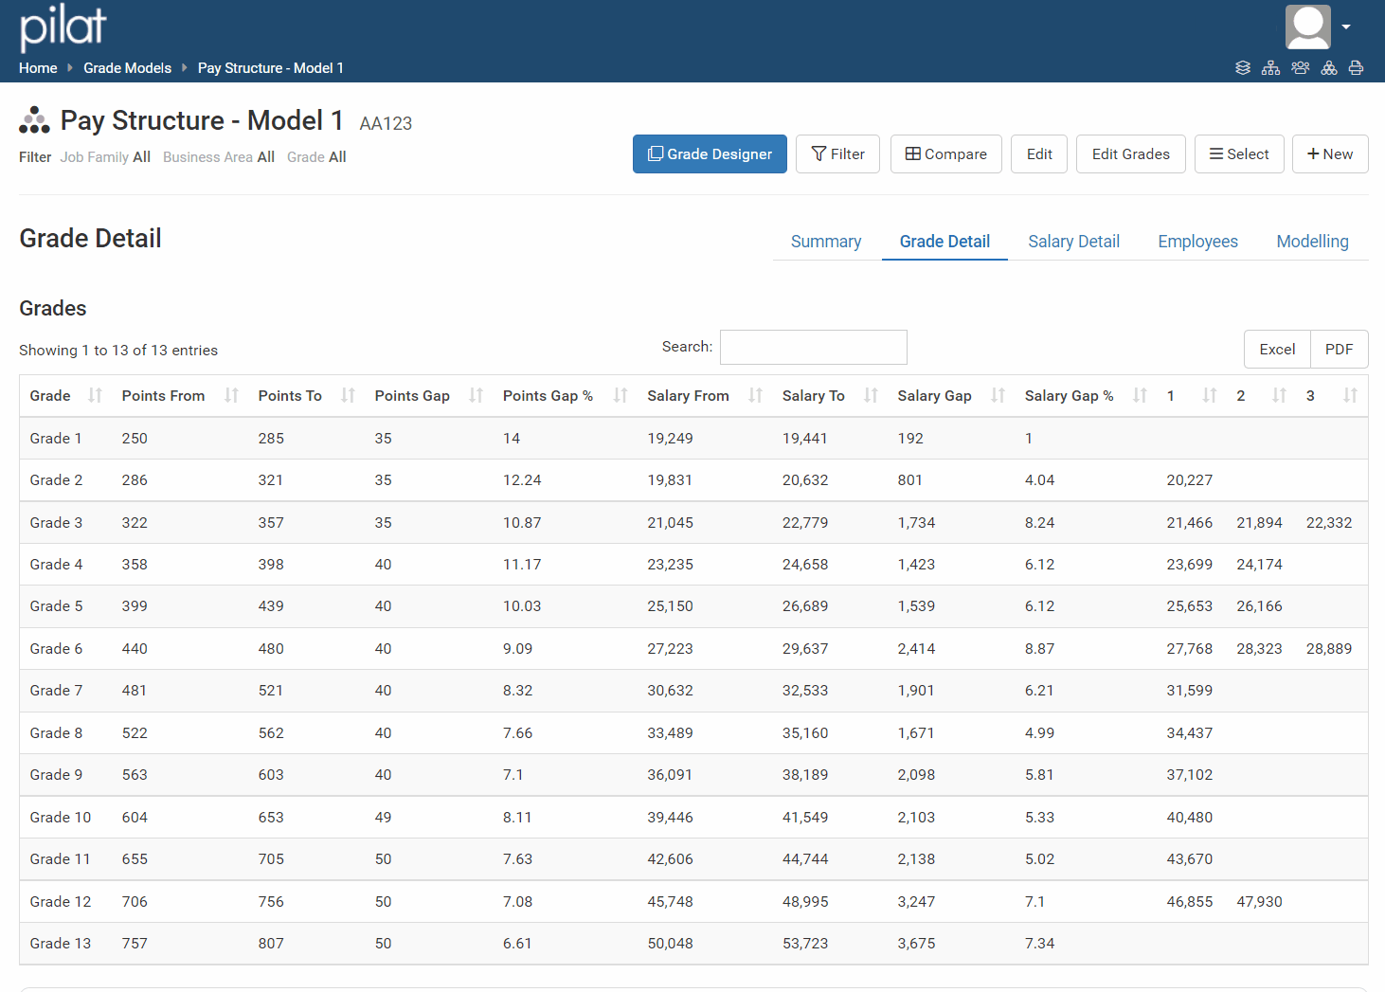Open the Select menu button
Screen dimensions: 1385x992
(1239, 153)
